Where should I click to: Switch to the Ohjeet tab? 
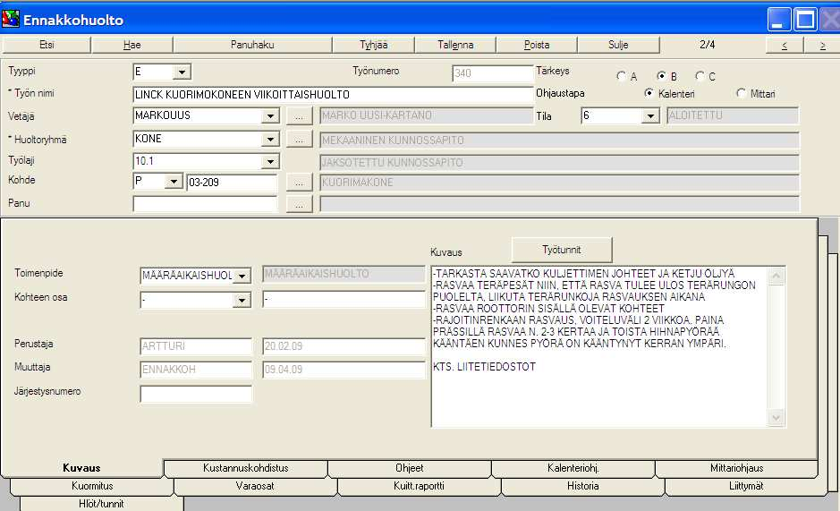pos(410,468)
